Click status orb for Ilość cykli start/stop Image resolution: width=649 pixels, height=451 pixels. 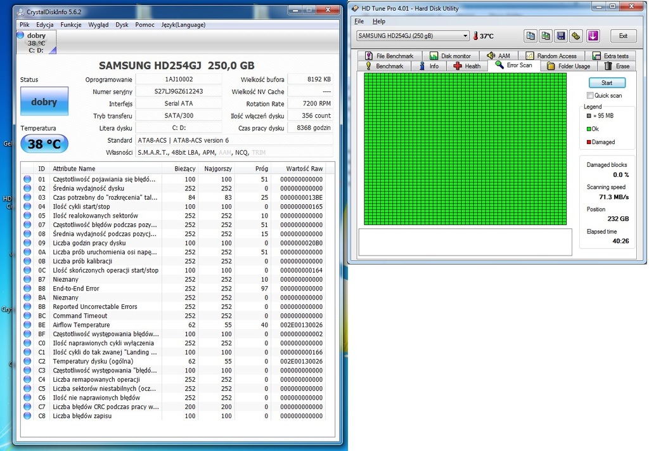tap(27, 207)
